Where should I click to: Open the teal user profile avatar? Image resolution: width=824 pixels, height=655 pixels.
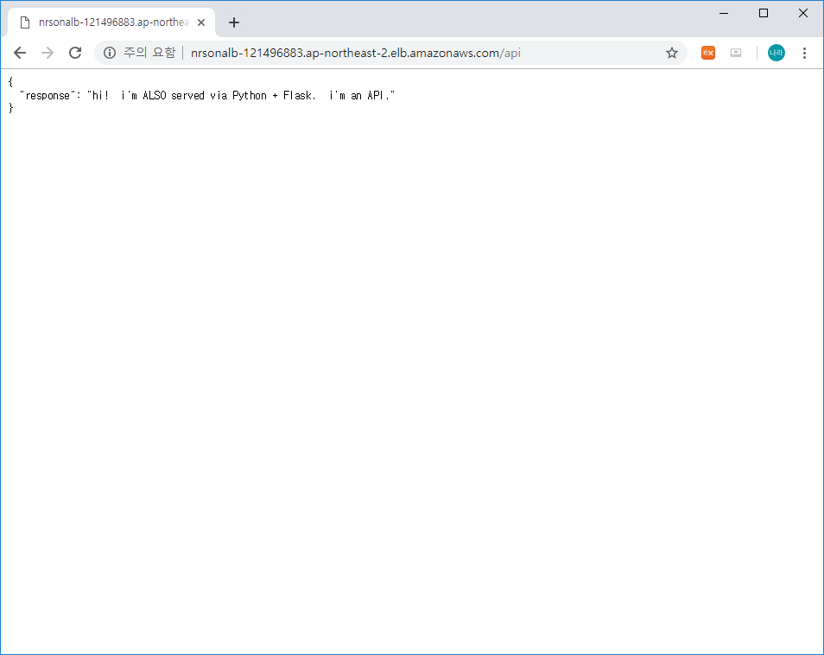(x=776, y=53)
